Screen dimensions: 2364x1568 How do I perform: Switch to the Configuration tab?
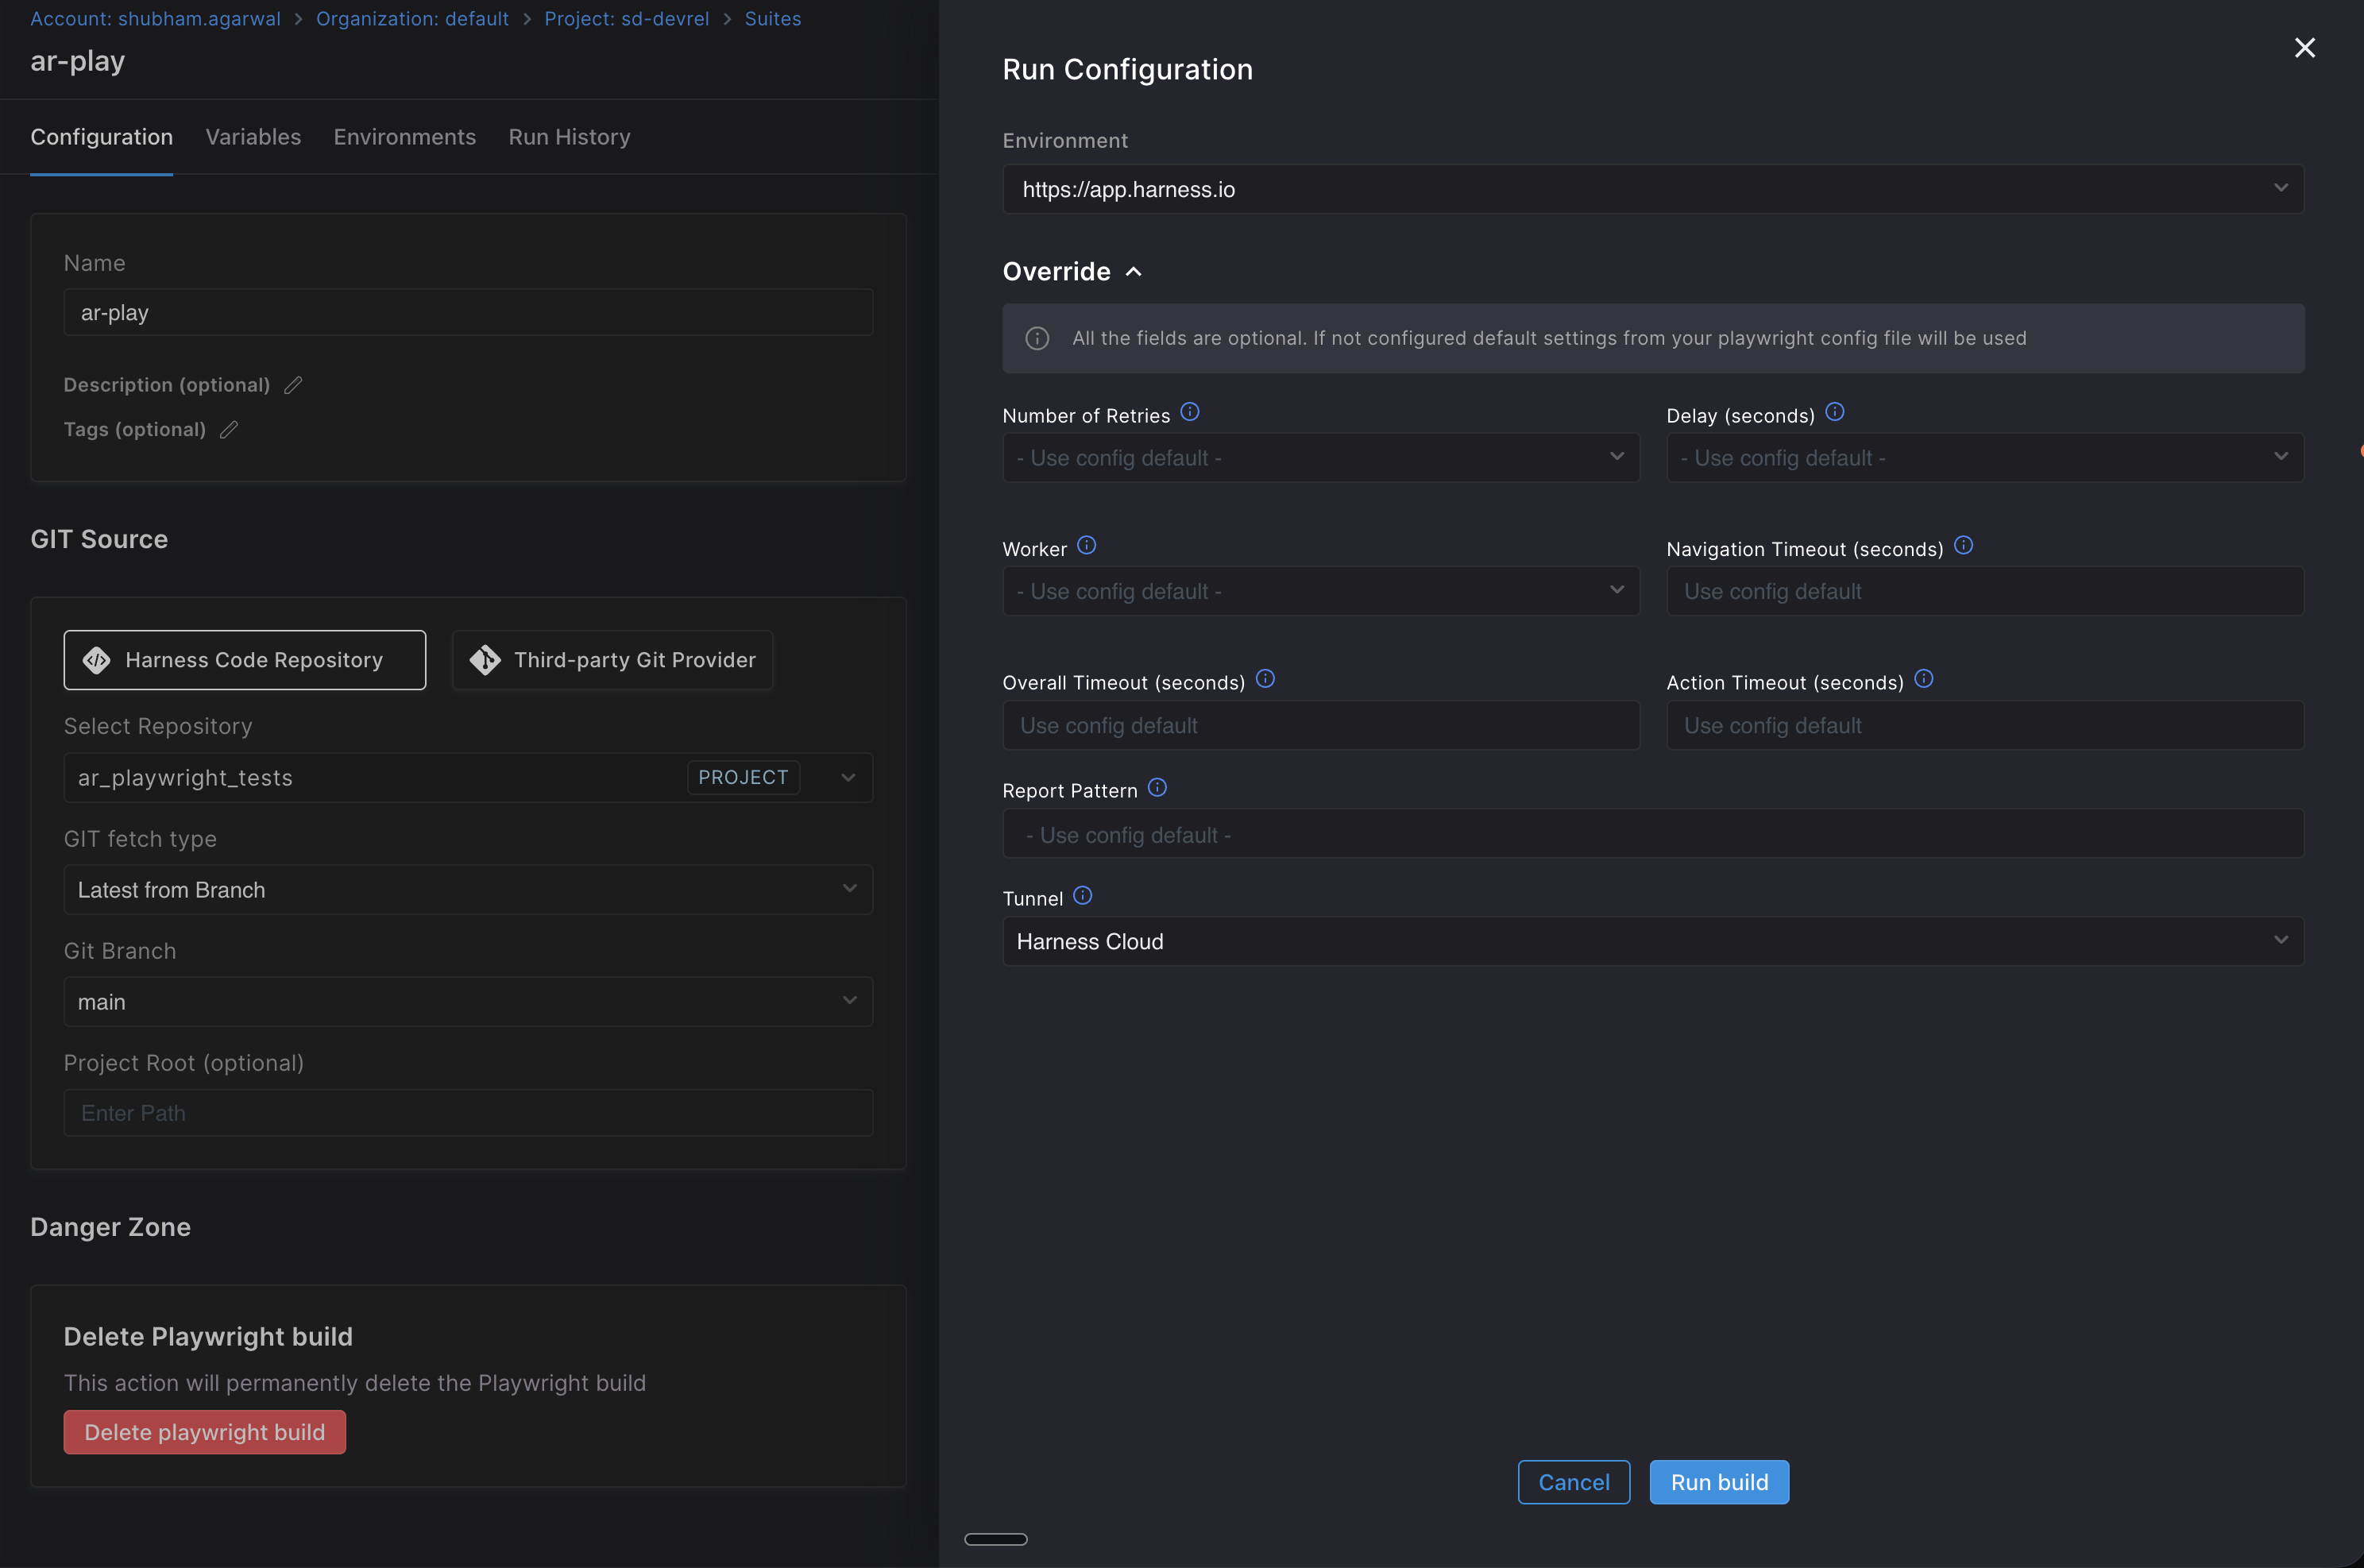(x=101, y=137)
